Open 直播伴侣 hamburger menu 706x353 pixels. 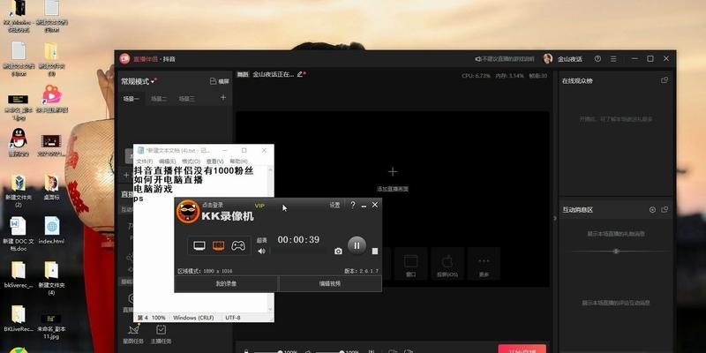[613, 58]
